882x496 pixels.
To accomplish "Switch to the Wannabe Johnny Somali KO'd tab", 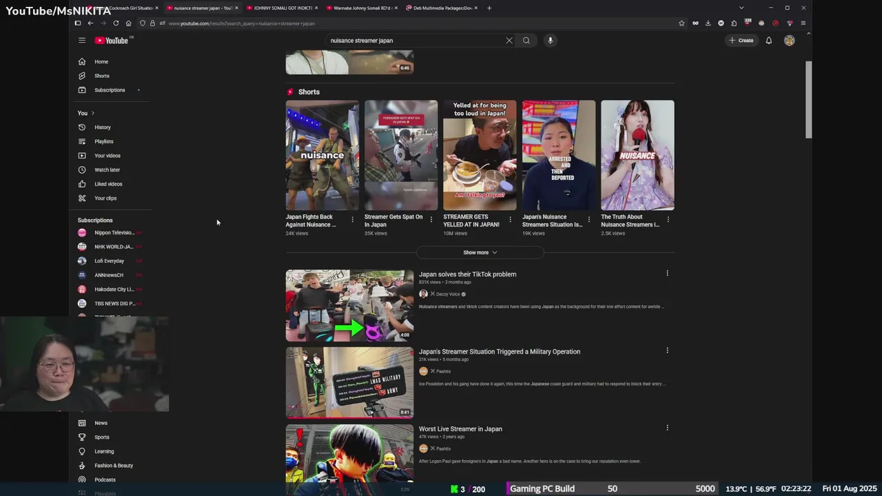I will pyautogui.click(x=362, y=8).
